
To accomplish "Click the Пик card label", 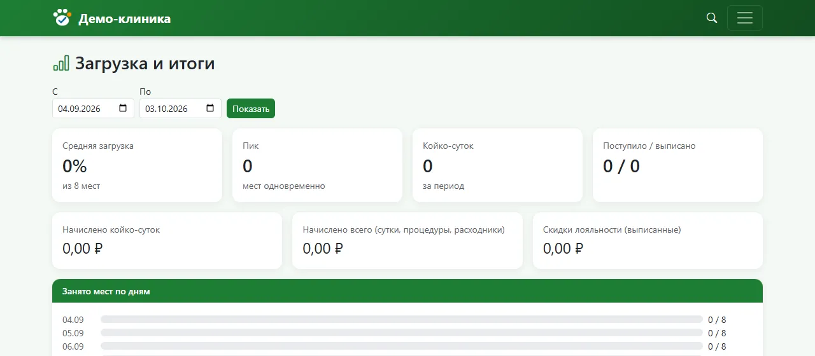I will [x=251, y=146].
